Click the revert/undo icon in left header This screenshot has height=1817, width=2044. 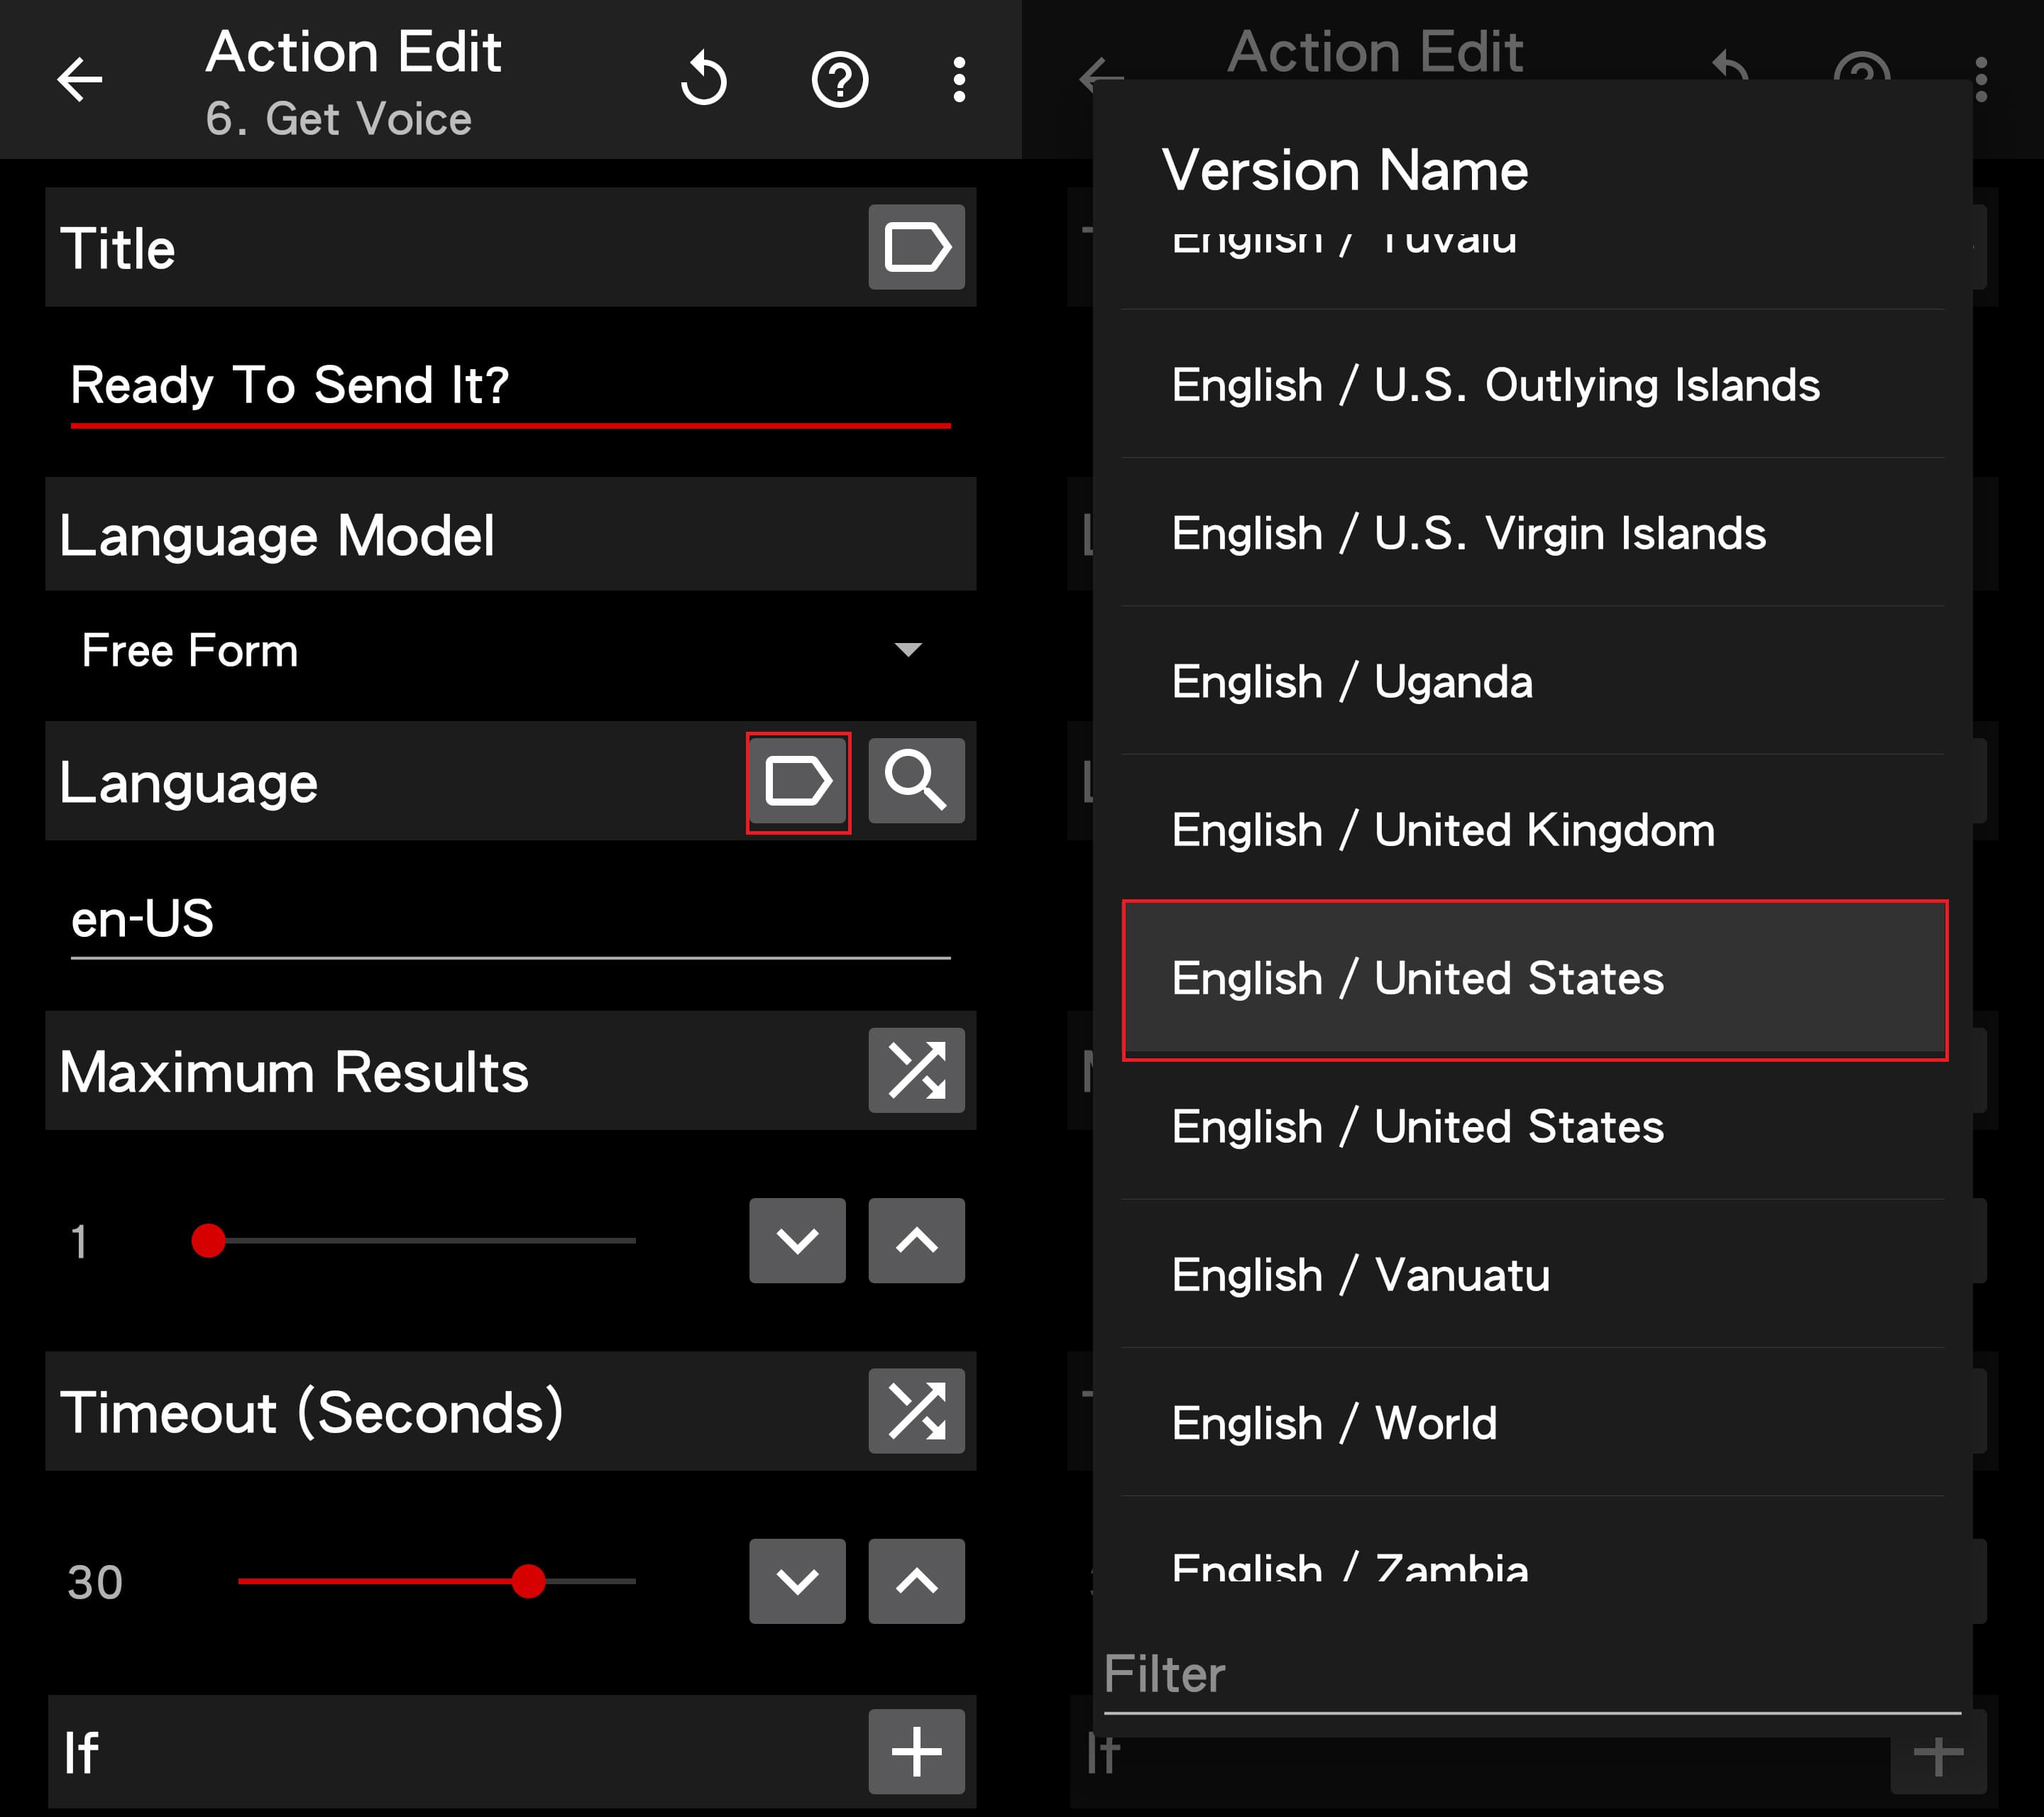pyautogui.click(x=703, y=80)
